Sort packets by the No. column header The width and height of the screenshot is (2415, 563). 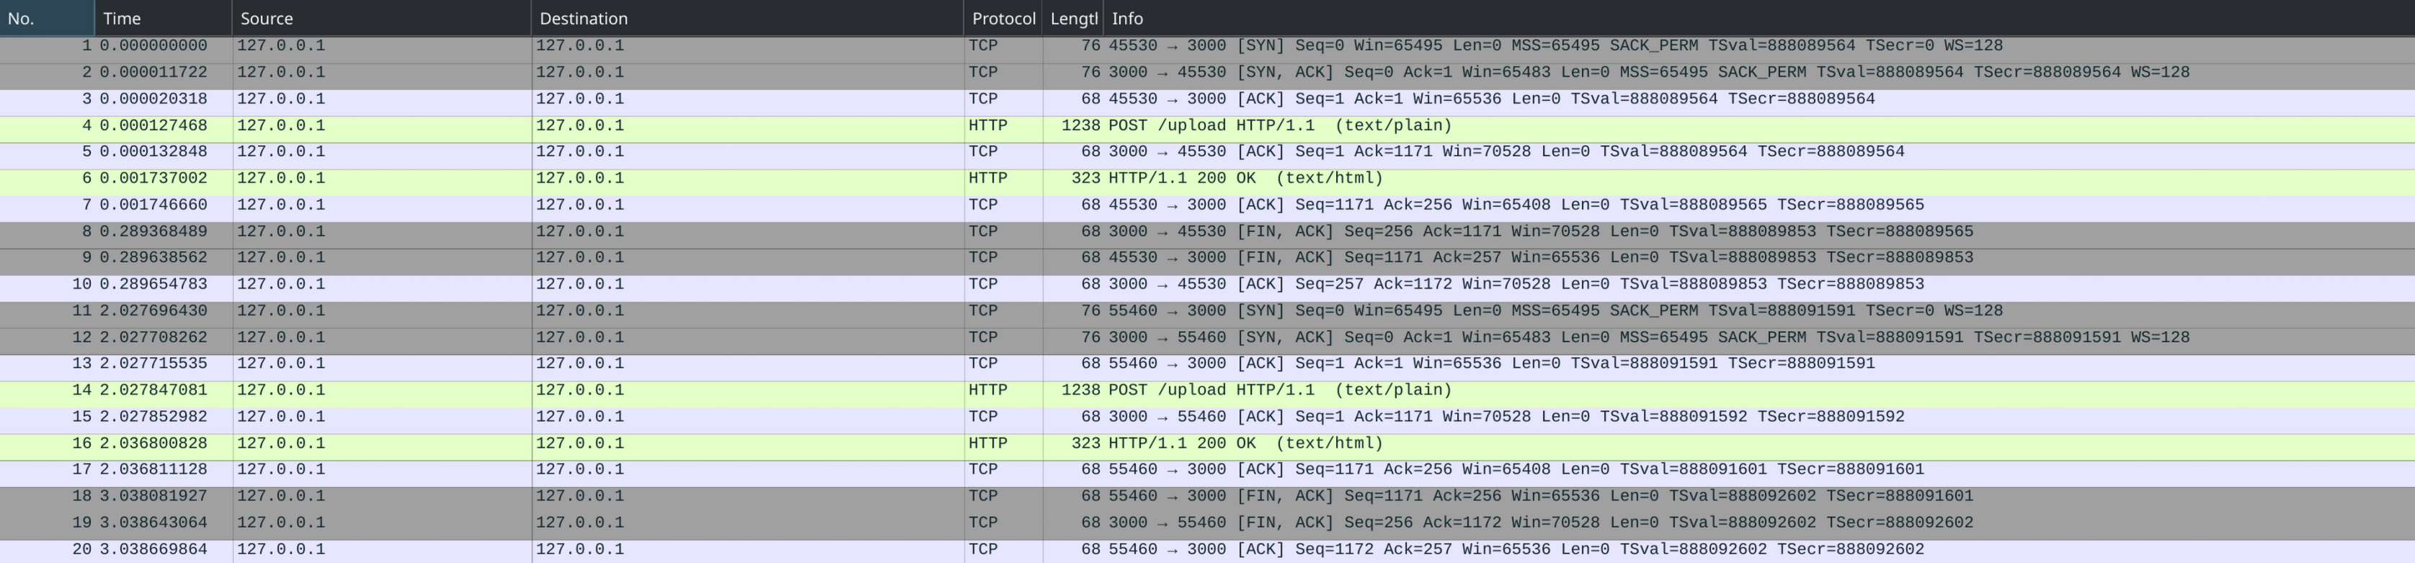[x=47, y=18]
